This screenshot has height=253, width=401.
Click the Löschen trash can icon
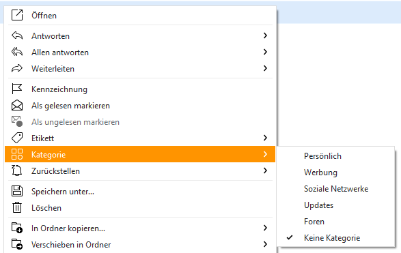(17, 207)
